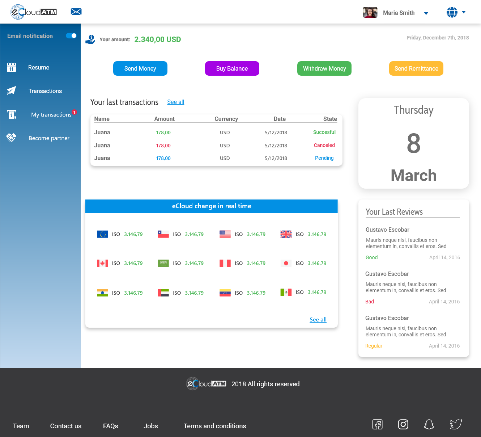Viewport: 481px width, 437px height.
Task: Select the Succesful transaction row status
Action: point(324,133)
